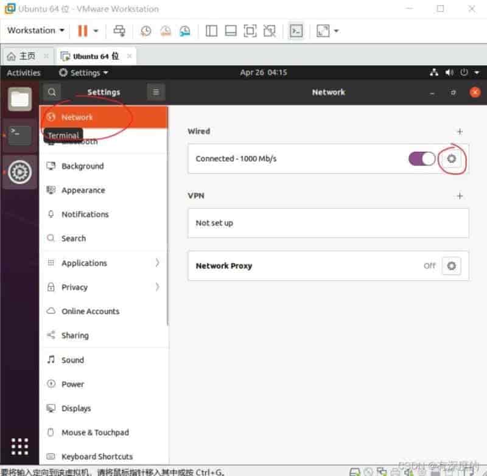Open Network Proxy gear settings
The image size is (487, 476).
point(451,266)
